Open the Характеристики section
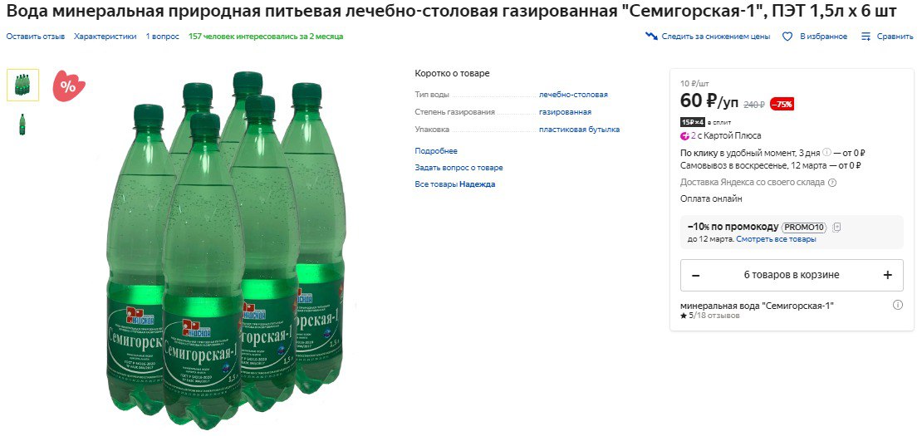Image resolution: width=922 pixels, height=436 pixels. pos(105,37)
